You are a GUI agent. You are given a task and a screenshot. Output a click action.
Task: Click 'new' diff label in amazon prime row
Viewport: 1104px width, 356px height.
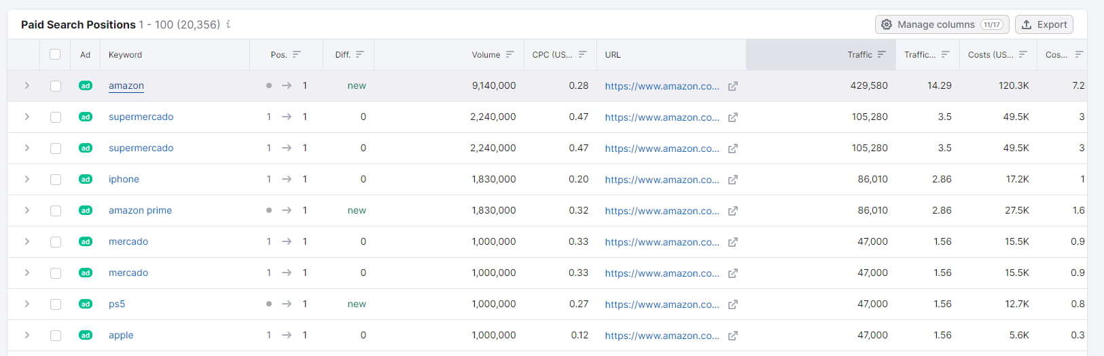pos(357,211)
